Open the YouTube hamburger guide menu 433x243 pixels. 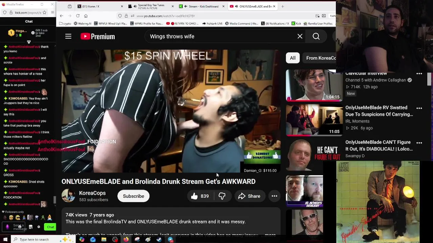pos(68,36)
